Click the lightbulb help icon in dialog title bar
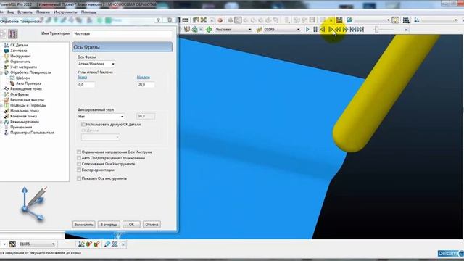 tap(159, 20)
